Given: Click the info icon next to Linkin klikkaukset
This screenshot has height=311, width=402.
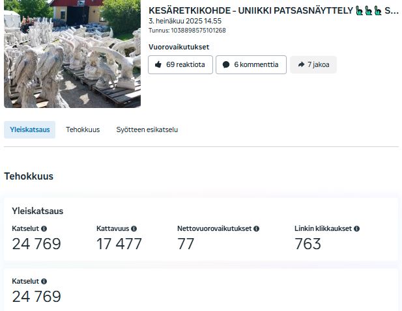Looking at the screenshot, I should coord(356,229).
